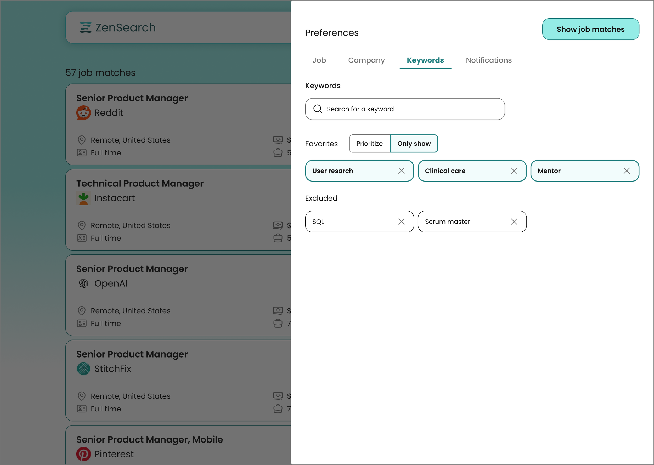Click the keyword search magnifier icon
The width and height of the screenshot is (654, 465).
(318, 109)
